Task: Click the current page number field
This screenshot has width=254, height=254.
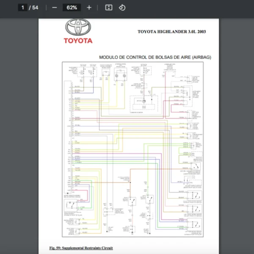Action: tap(23, 8)
